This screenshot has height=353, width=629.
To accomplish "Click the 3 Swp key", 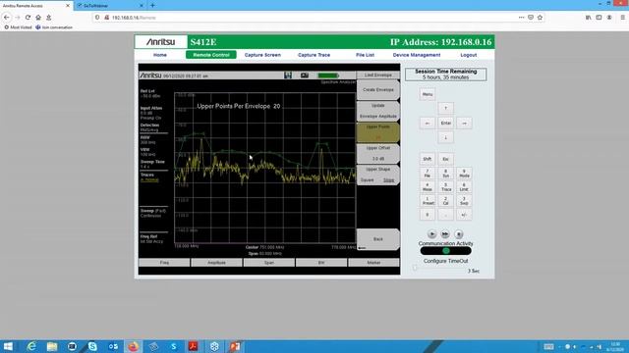I will pyautogui.click(x=464, y=200).
